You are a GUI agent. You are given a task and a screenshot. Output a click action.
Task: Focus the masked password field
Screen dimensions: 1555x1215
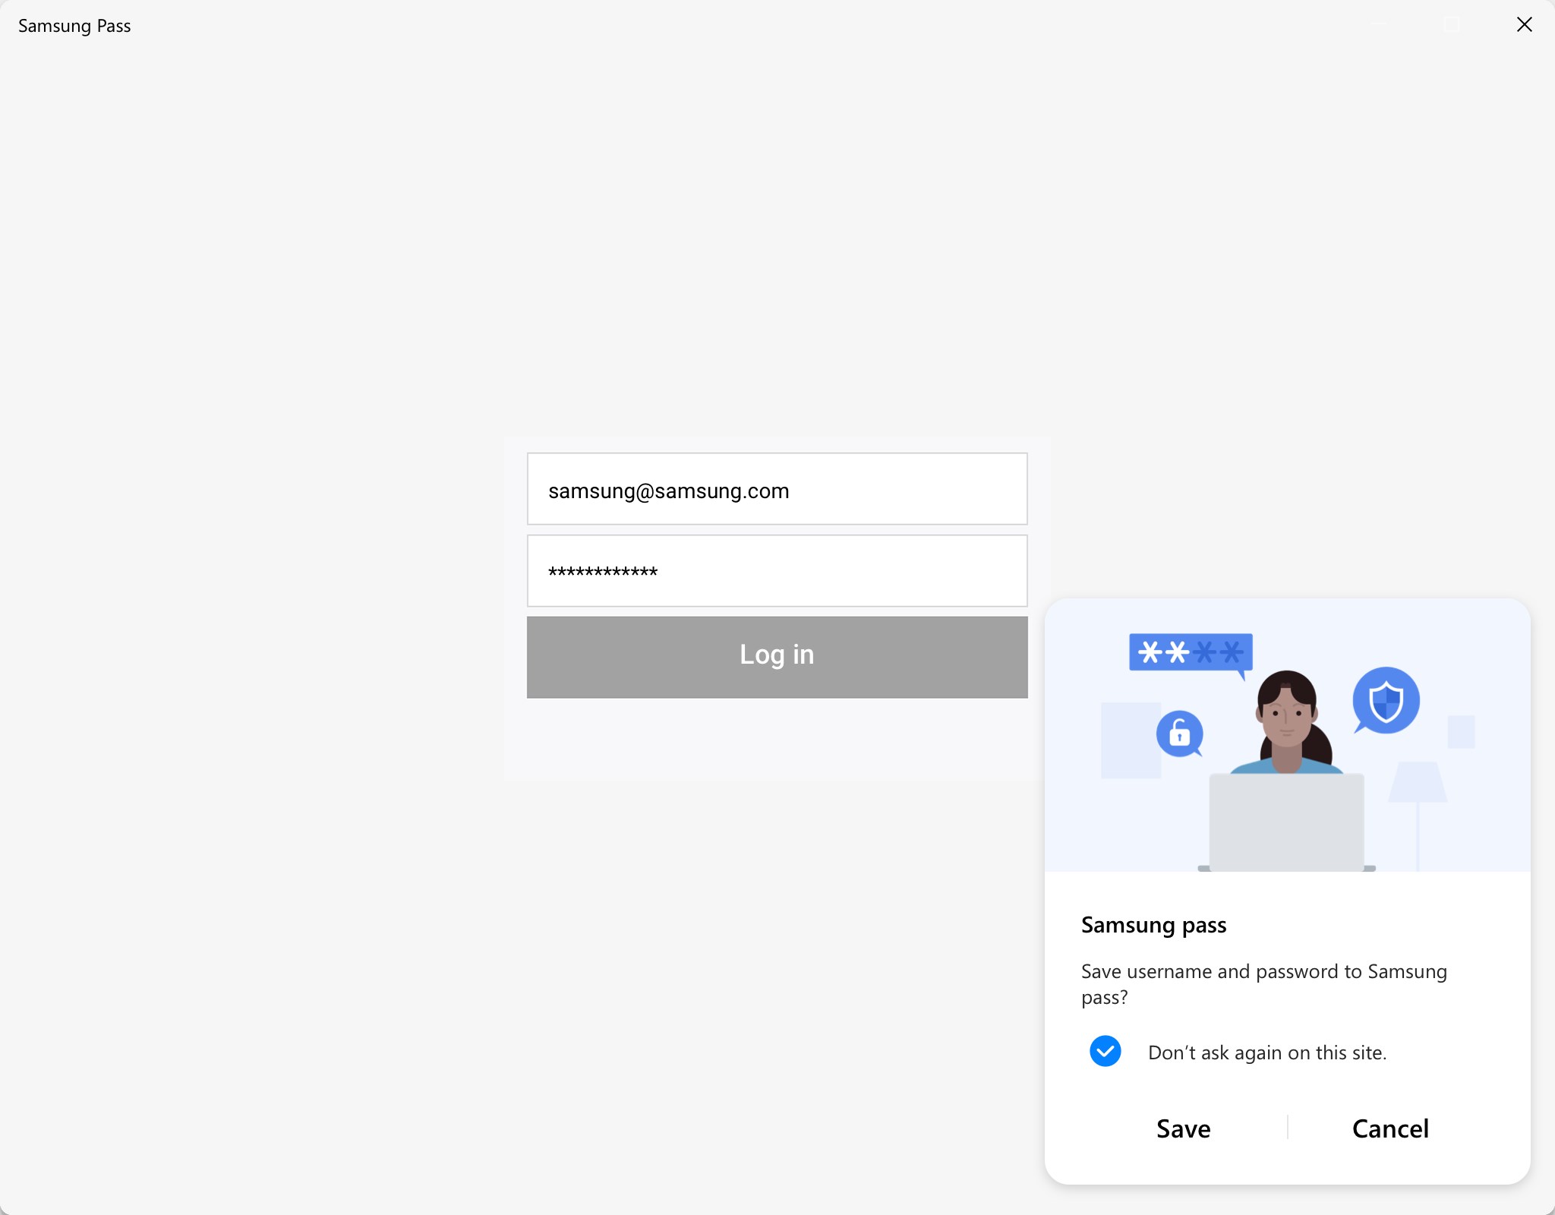click(x=777, y=571)
